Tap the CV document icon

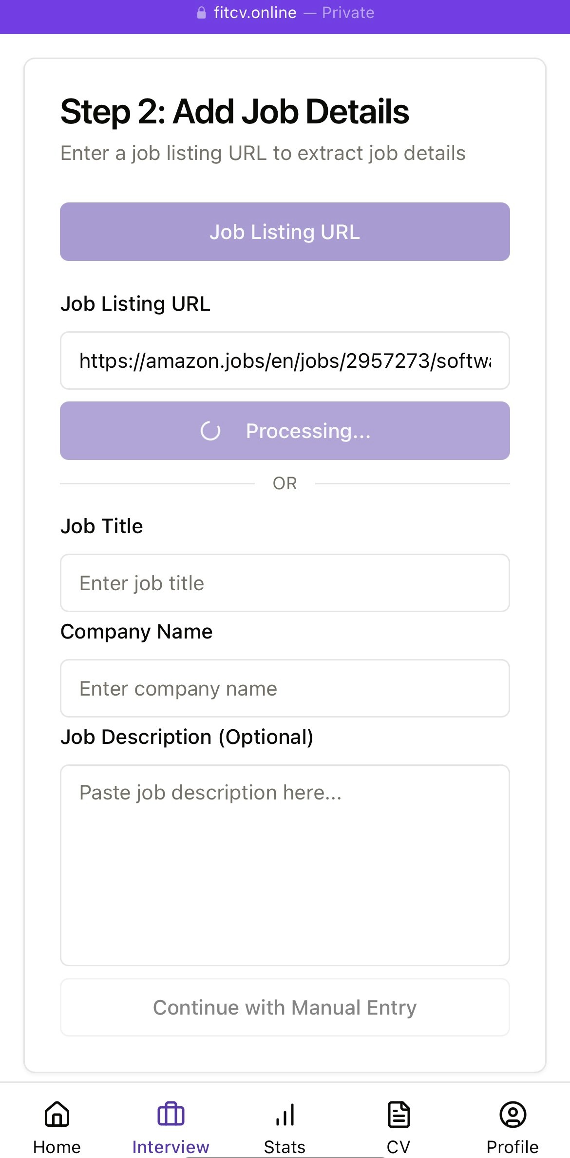coord(399,1114)
